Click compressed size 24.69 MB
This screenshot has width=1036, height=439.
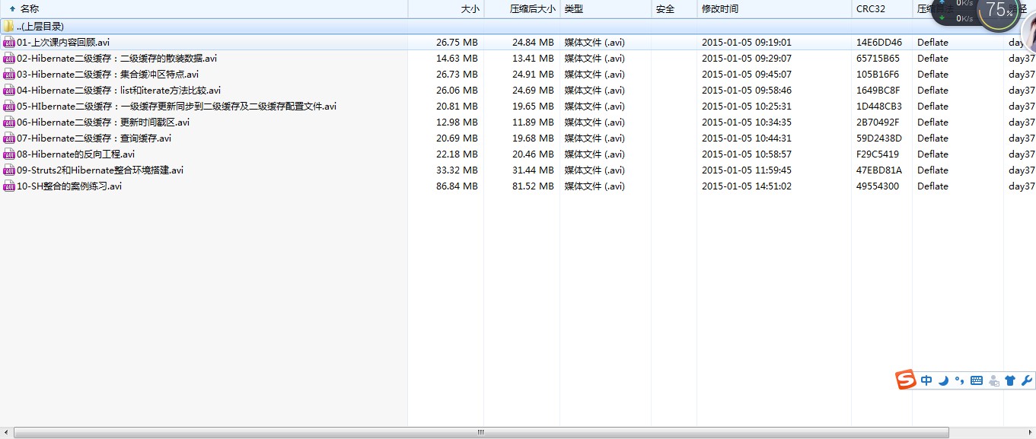533,91
